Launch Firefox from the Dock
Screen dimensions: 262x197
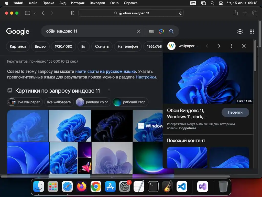(82, 186)
